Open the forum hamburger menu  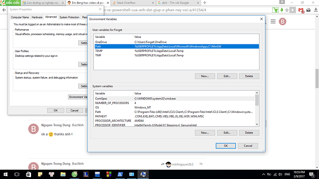click(273, 21)
